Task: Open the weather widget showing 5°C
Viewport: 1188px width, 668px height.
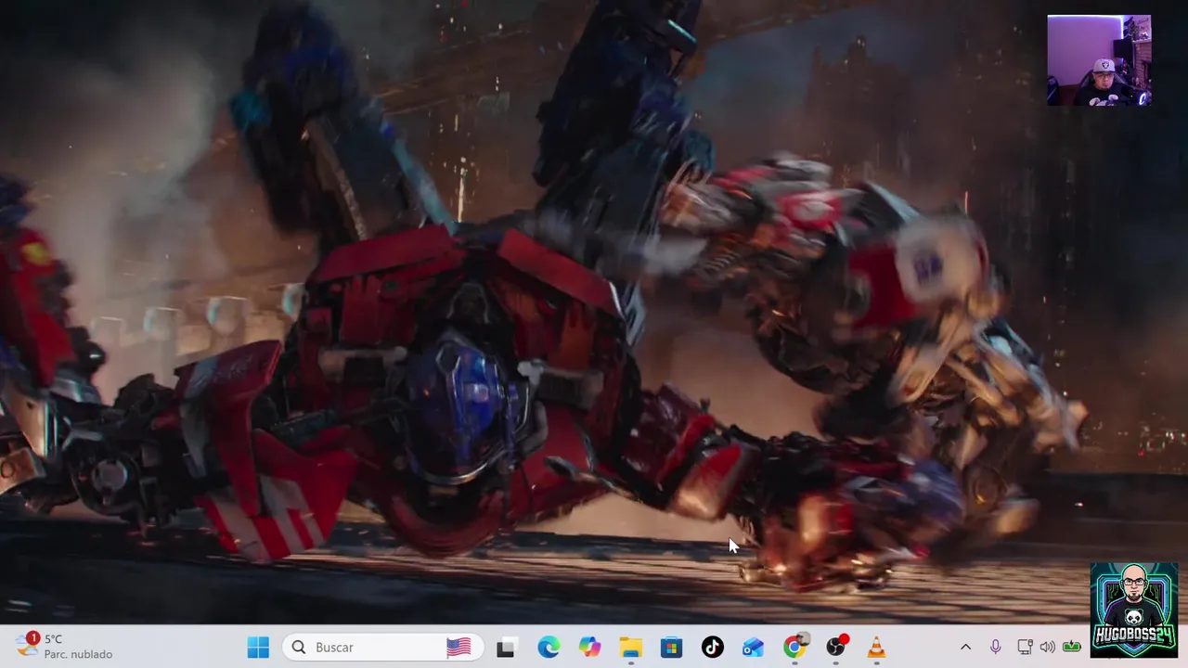Action: (65, 646)
